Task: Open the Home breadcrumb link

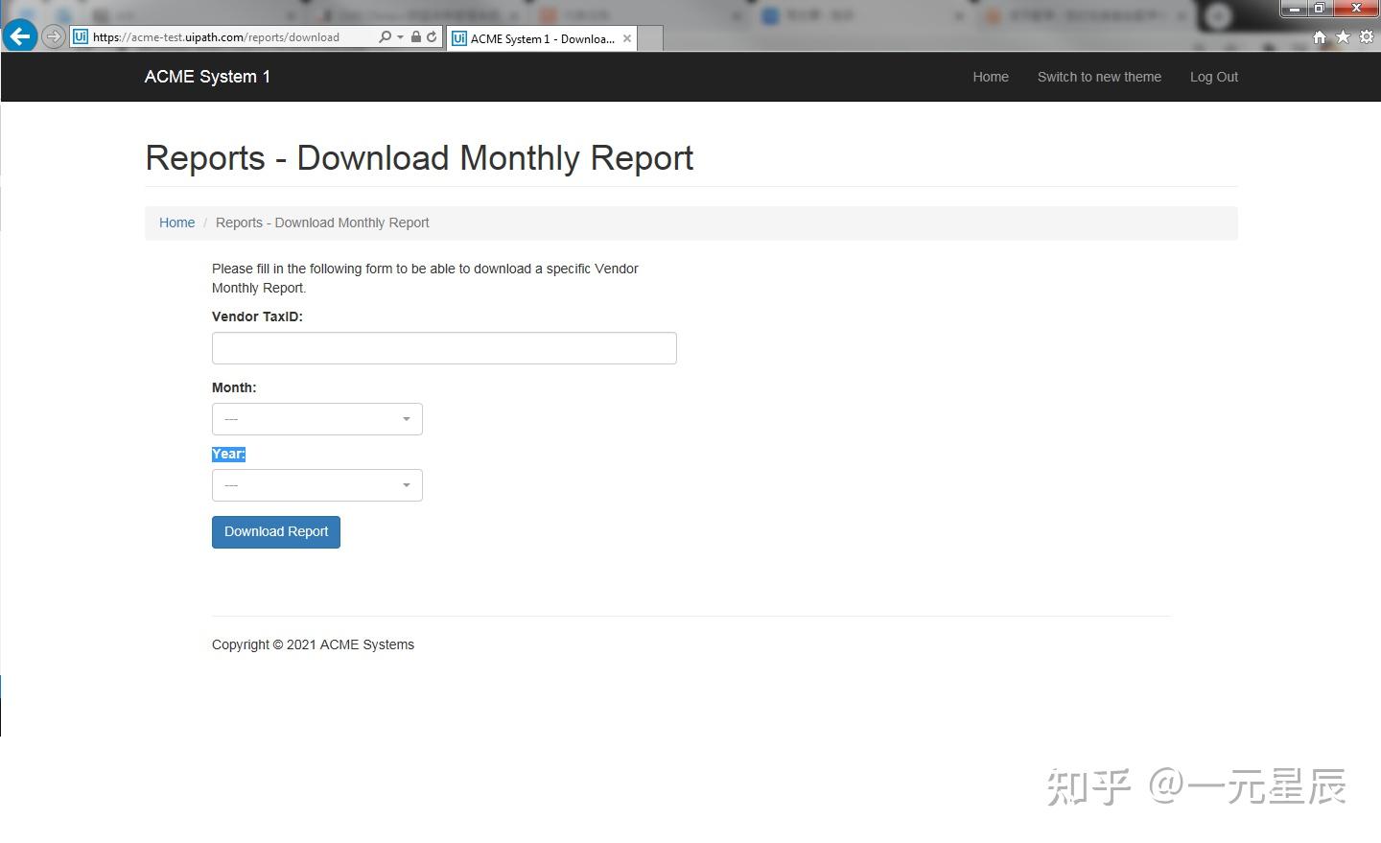Action: tap(176, 222)
